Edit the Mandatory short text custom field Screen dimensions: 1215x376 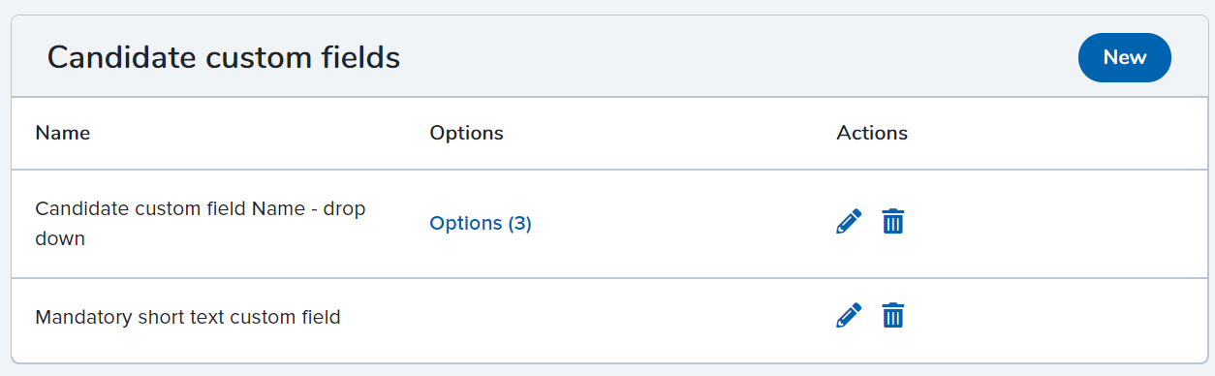tap(848, 316)
